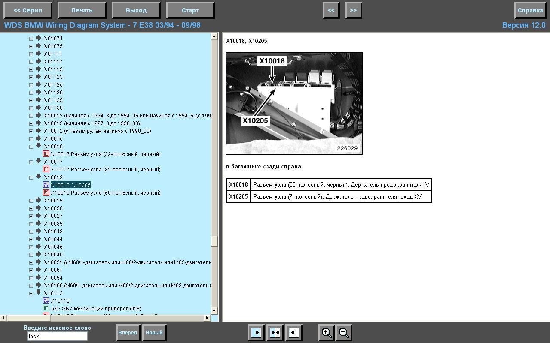Image resolution: width=550 pixels, height=343 pixels.
Task: Click tree horizontal scrollbar left arrow
Action: [3, 318]
